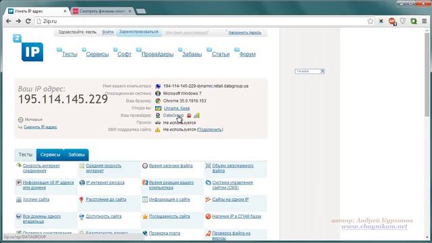This screenshot has width=432, height=243.
Task: Click the Войти login link
Action: pyautogui.click(x=108, y=32)
